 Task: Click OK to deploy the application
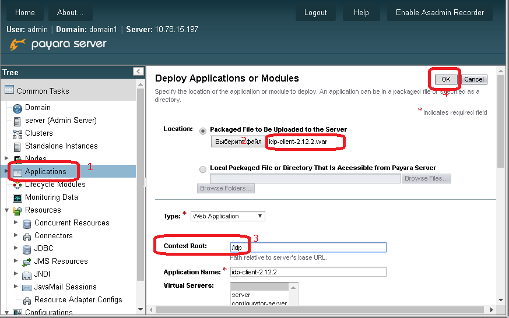point(445,79)
